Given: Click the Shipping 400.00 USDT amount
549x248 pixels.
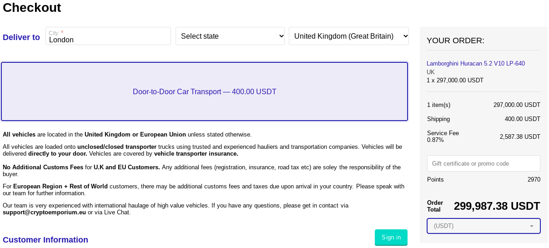Looking at the screenshot, I should click(523, 119).
